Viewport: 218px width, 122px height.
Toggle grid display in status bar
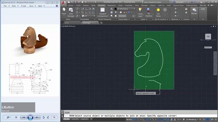[135, 119]
